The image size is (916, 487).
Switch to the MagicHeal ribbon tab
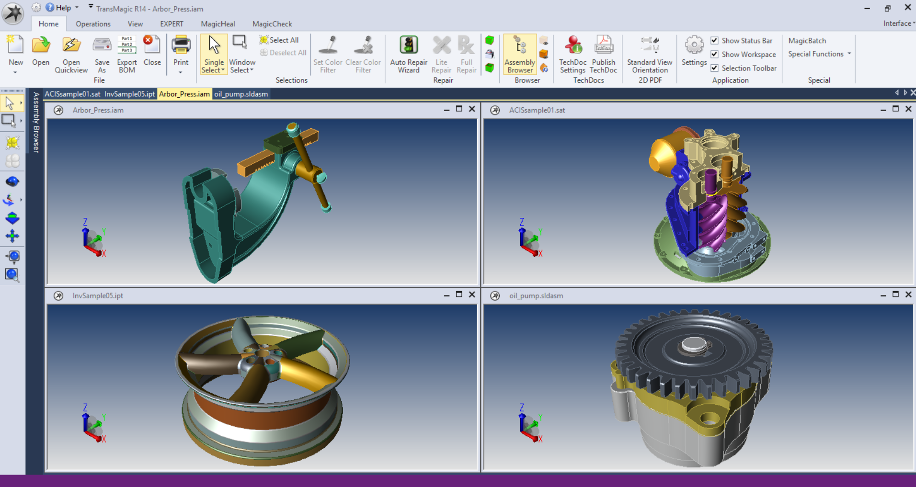point(218,24)
